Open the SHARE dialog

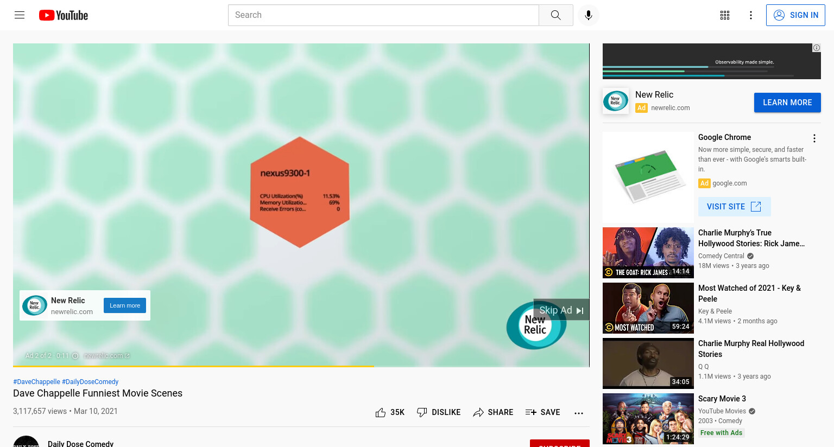coord(493,412)
